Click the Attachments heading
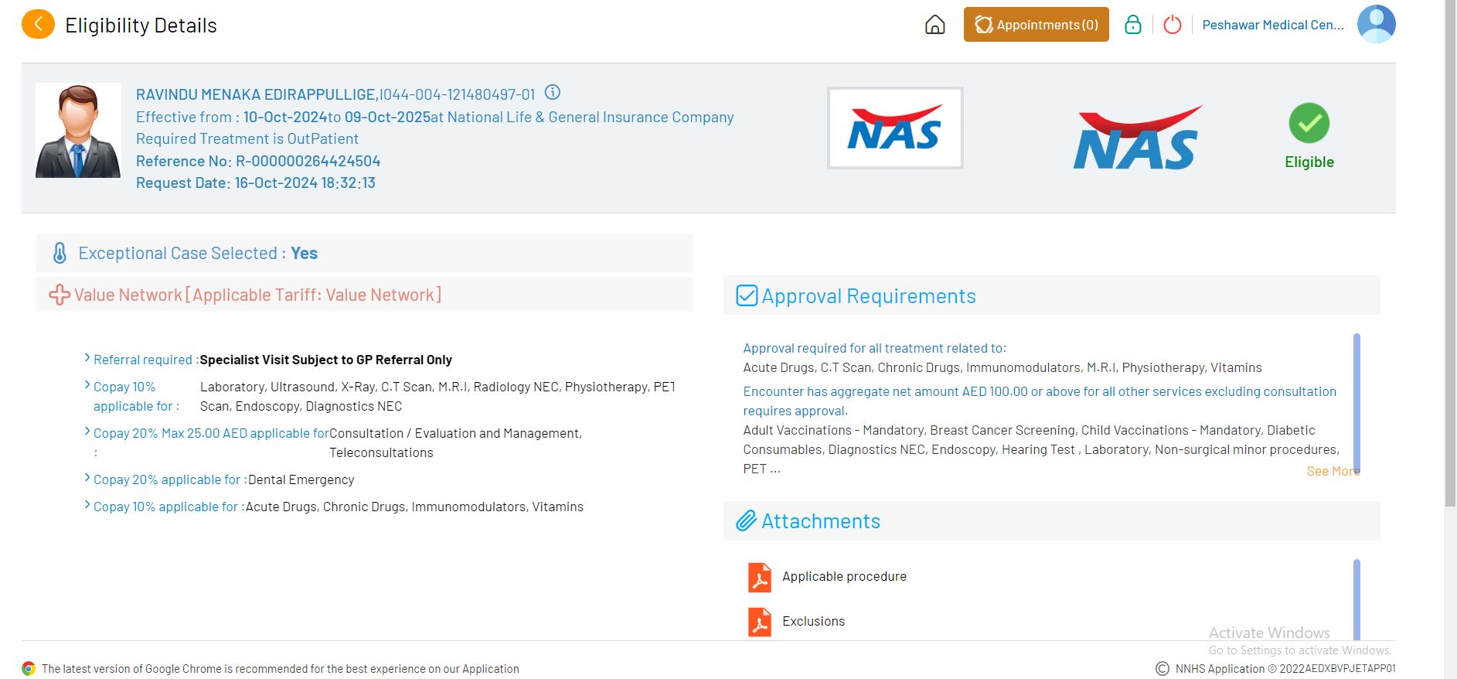This screenshot has width=1457, height=679. coord(821,521)
